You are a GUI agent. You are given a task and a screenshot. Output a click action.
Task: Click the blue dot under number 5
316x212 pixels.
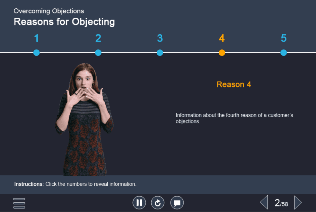[284, 52]
